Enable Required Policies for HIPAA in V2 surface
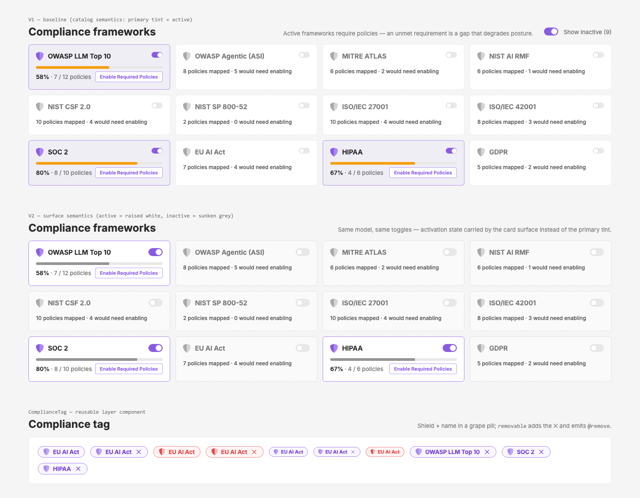640x498 pixels. point(423,369)
